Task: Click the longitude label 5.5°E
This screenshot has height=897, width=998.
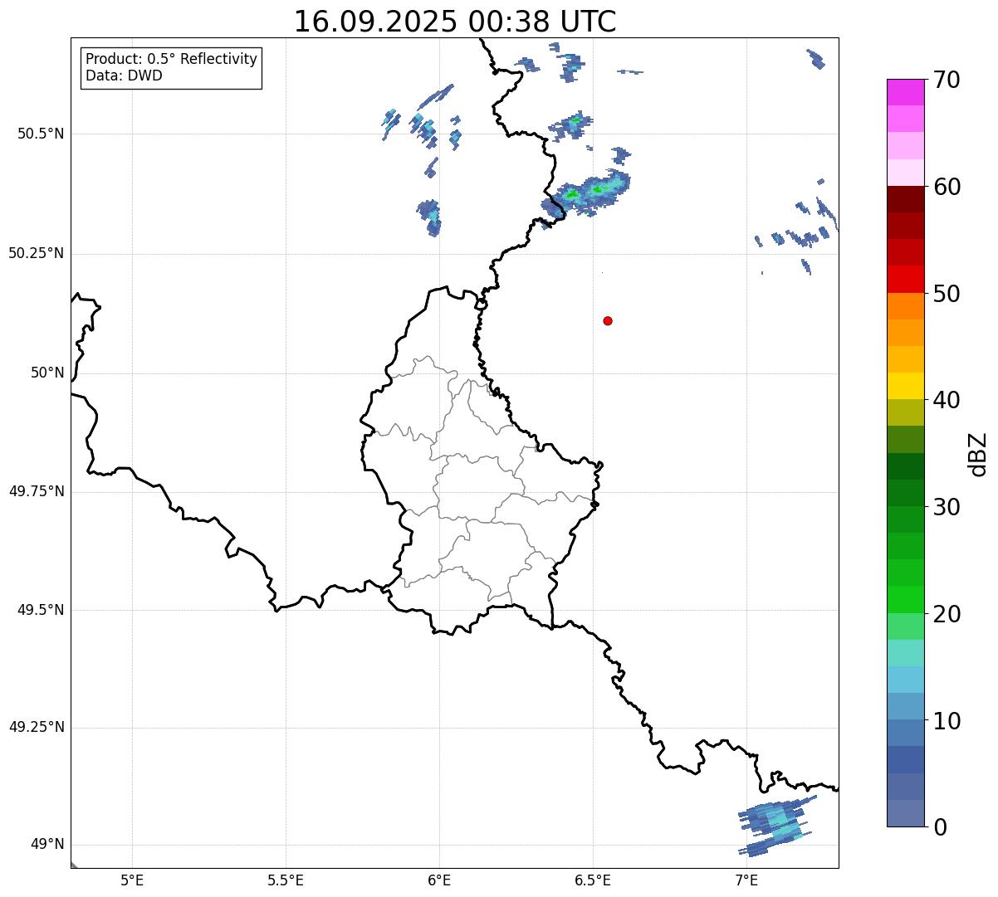Action: [286, 880]
